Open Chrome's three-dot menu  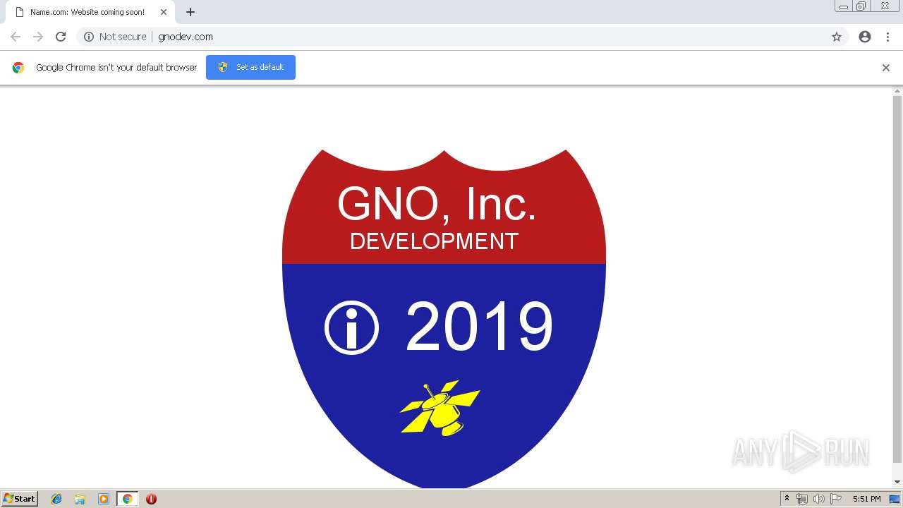pyautogui.click(x=887, y=37)
